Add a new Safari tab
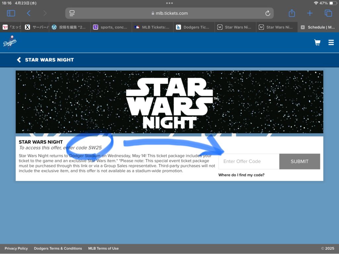Screen dimensions: 339x254 [x=310, y=13]
